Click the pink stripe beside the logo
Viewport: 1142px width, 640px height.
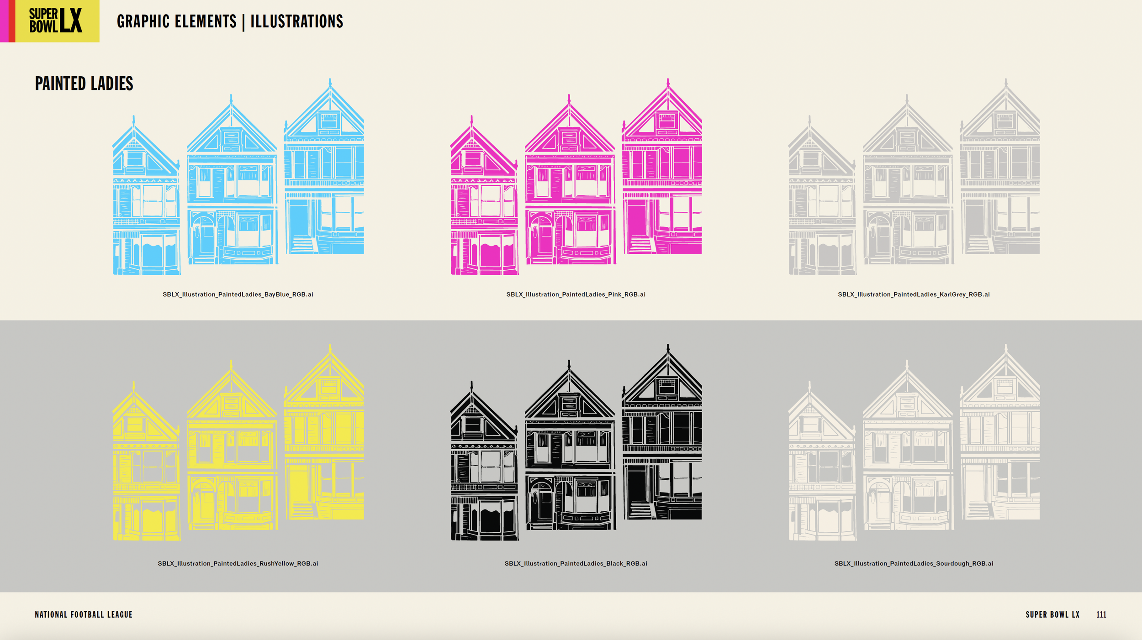4,21
